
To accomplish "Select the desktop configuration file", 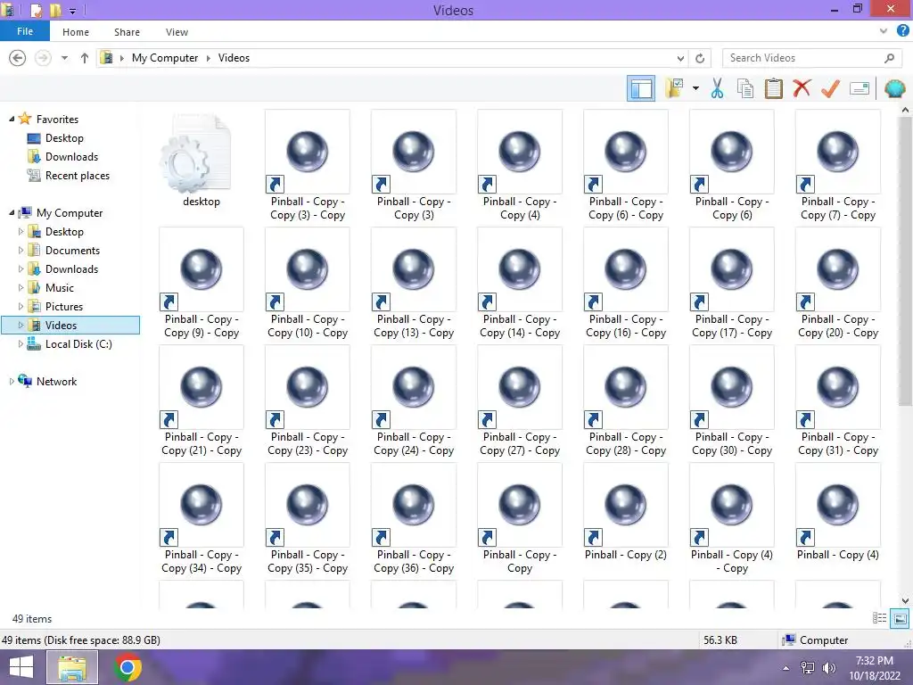I will point(201,161).
